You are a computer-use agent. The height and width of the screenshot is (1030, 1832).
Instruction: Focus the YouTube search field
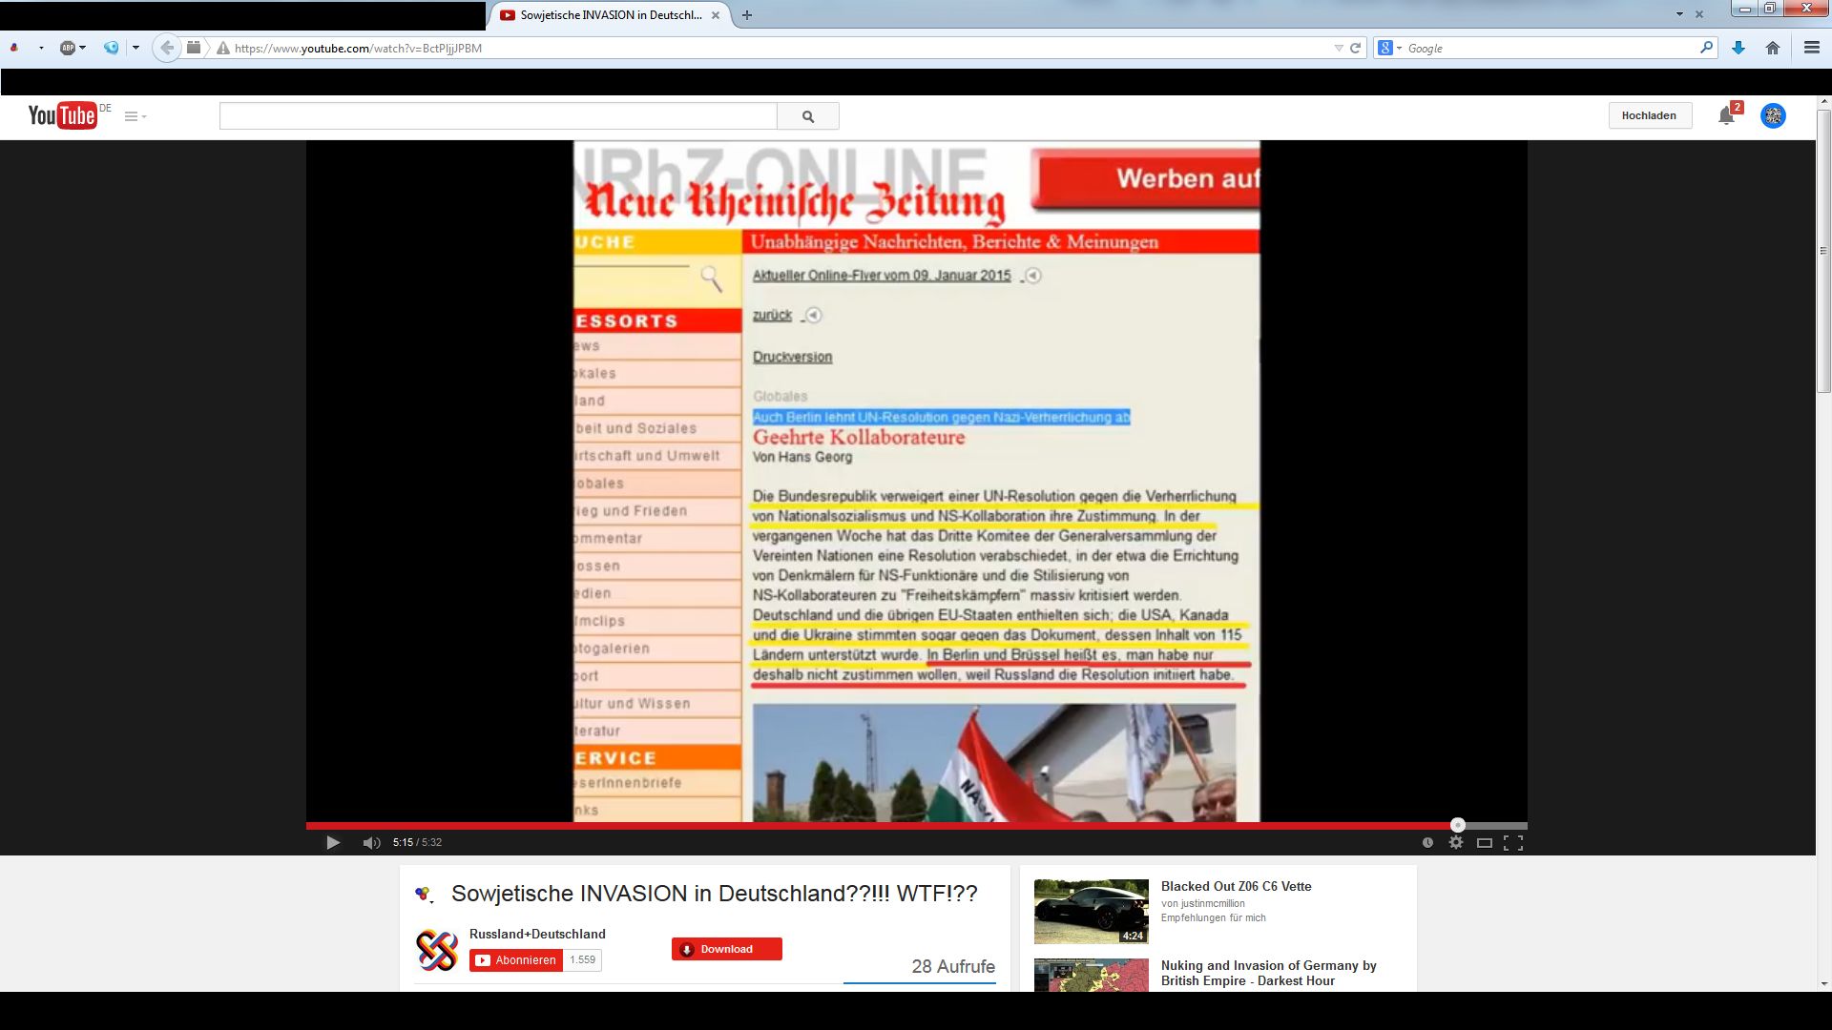point(498,116)
